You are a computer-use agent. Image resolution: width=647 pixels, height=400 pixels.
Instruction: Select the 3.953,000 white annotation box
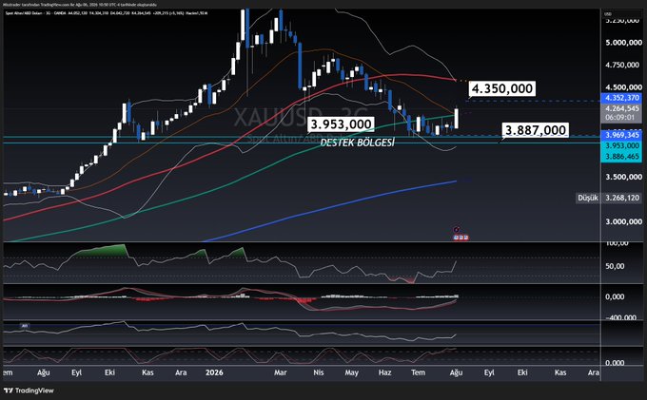(341, 124)
